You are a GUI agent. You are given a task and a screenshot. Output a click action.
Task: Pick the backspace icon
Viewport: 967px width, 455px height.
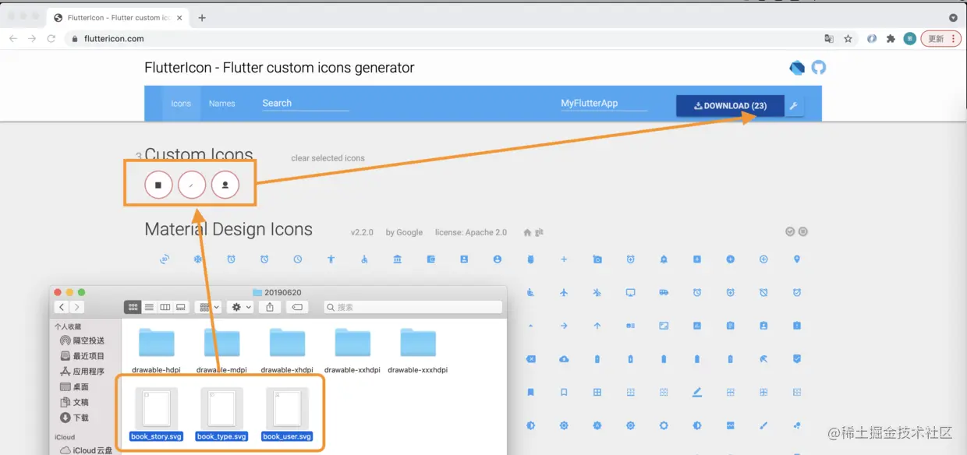pyautogui.click(x=530, y=359)
